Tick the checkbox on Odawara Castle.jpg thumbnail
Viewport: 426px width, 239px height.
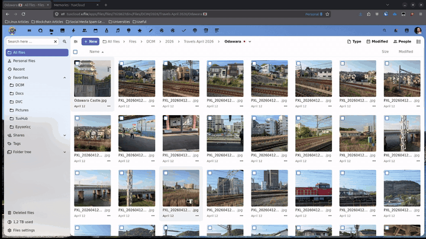[78, 63]
